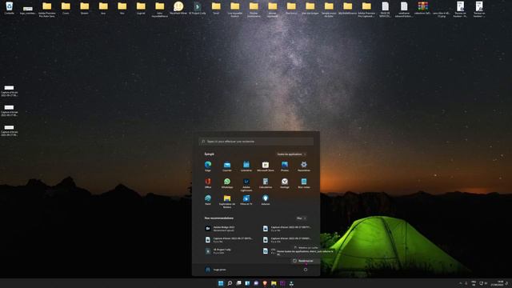This screenshot has height=288, width=512.
Task: Select the WinRAR archive on desktop
Action: tap(423, 8)
